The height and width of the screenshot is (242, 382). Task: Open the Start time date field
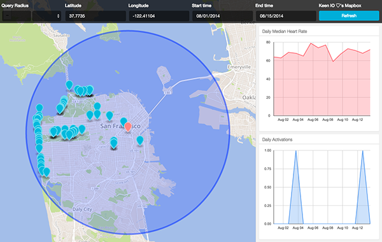[222, 16]
